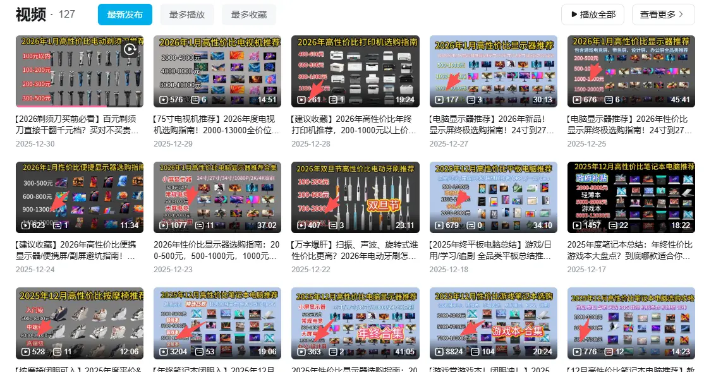Click the play count icon beside 1457

pos(578,225)
